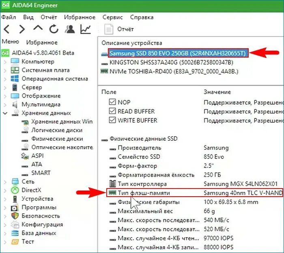Select the DirectX Xbox icon

(15, 190)
